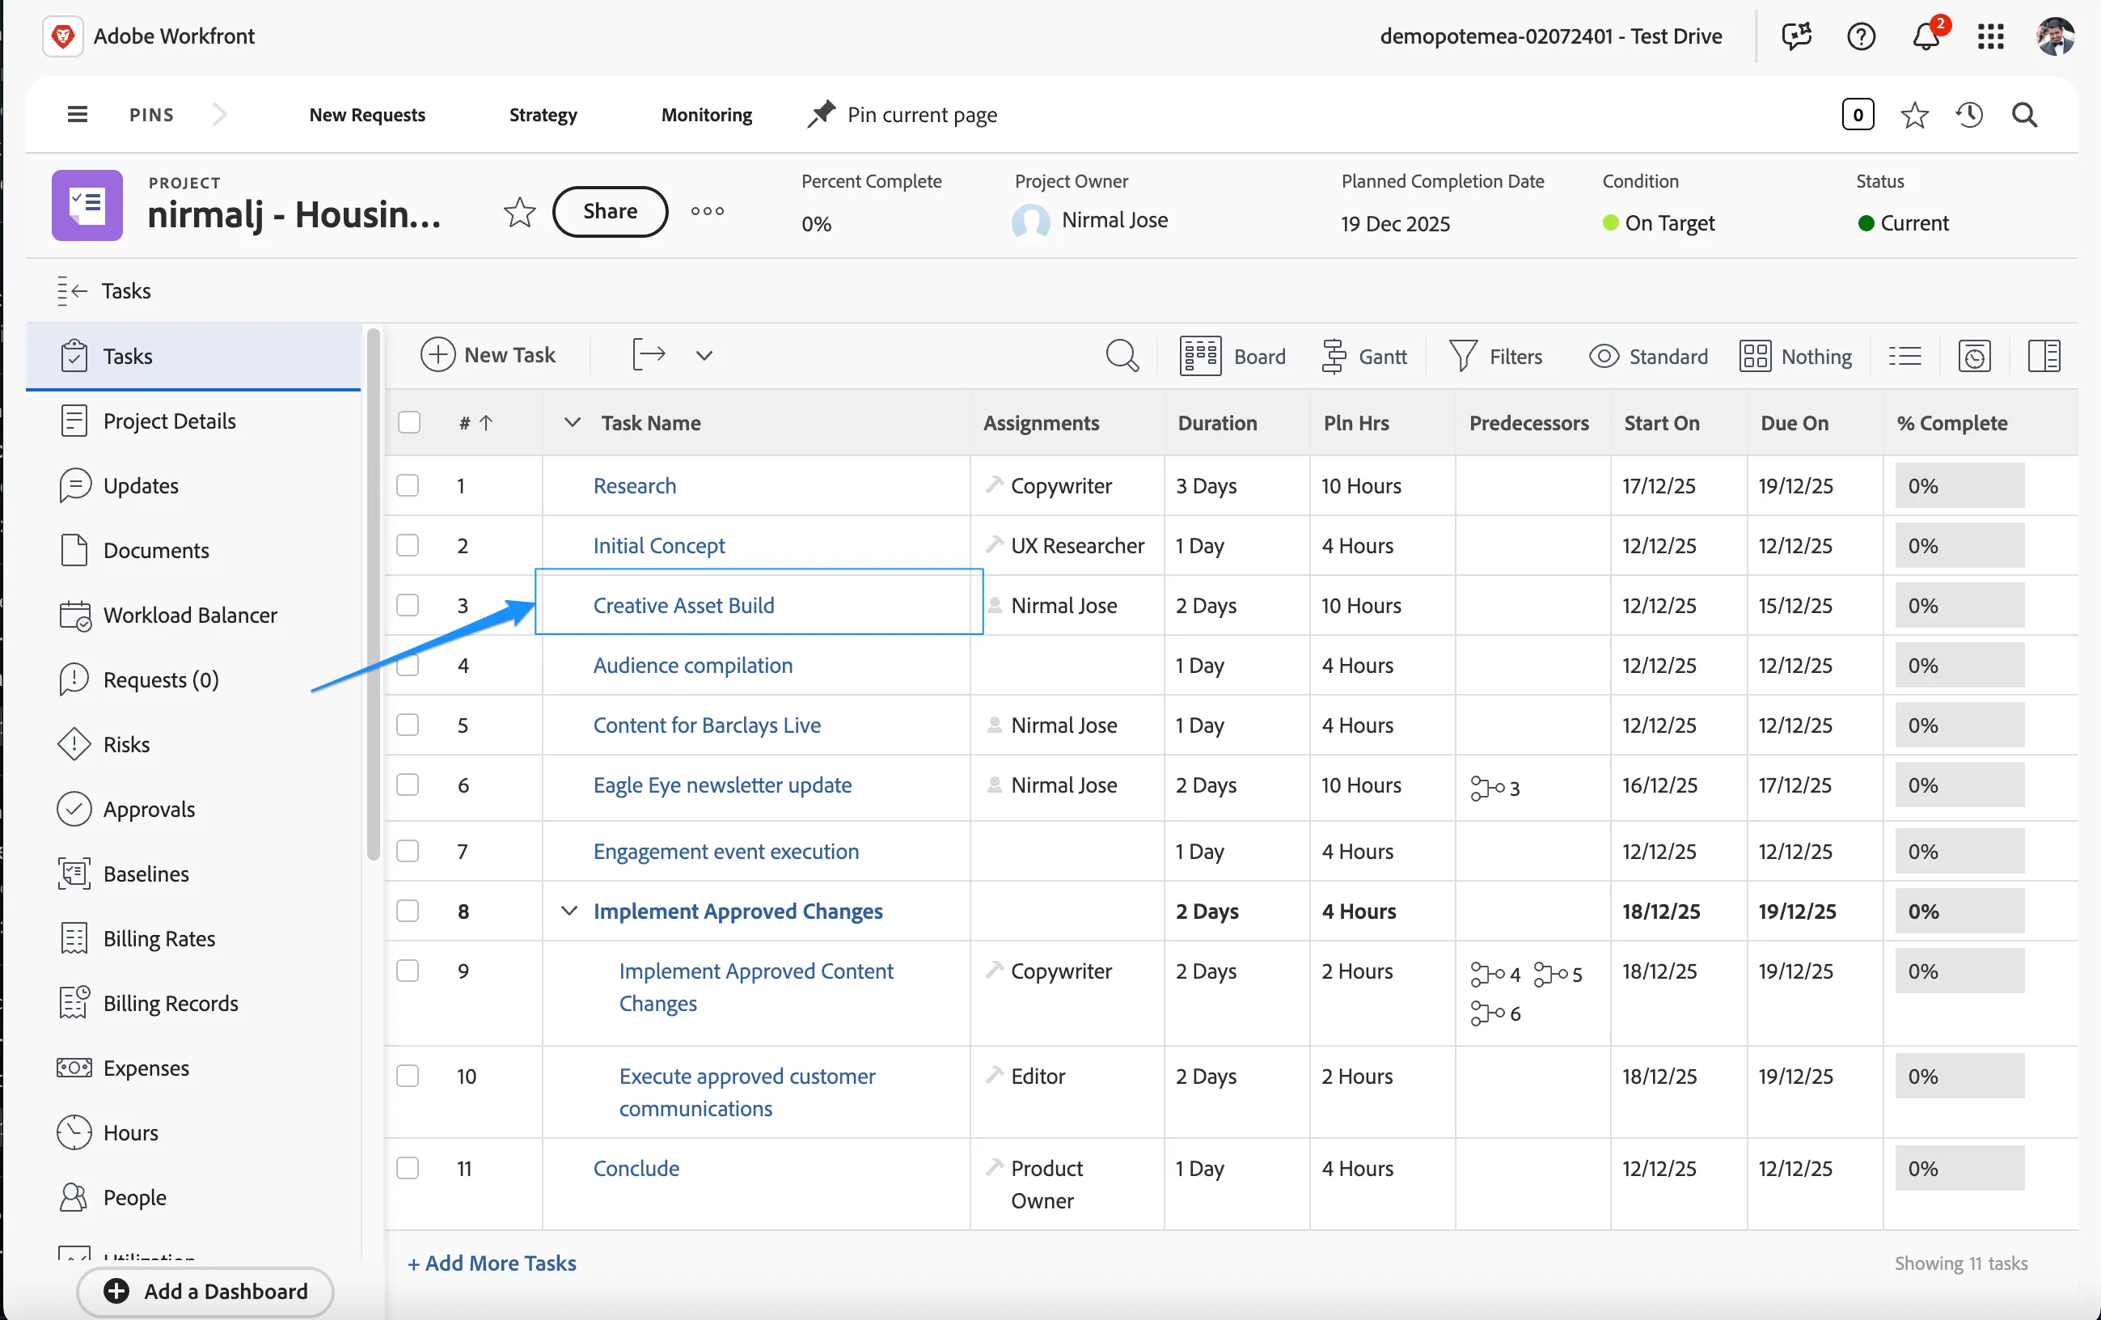The height and width of the screenshot is (1320, 2101).
Task: Click the export arrow icon
Action: (x=649, y=355)
